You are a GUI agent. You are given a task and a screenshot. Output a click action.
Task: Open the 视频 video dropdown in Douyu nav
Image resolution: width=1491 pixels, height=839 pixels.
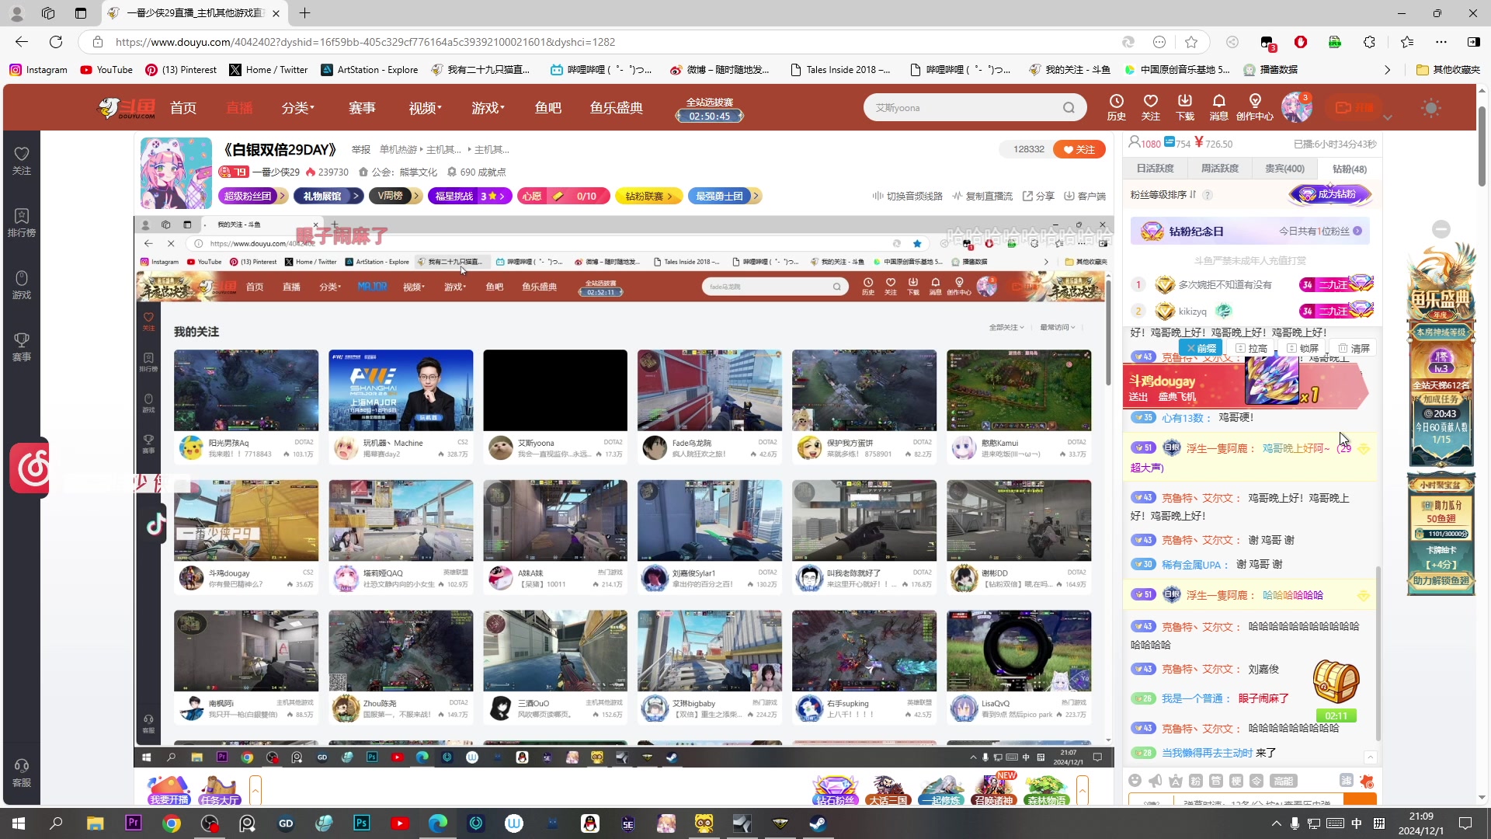click(x=425, y=108)
